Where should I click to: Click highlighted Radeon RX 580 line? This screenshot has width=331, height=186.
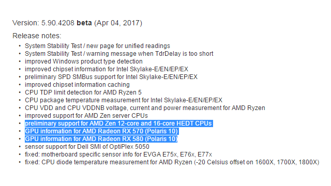click(x=101, y=139)
